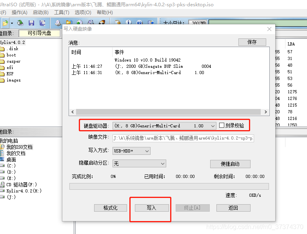307x234 pixels.
Task: Click the 可引导光盘 field
Action: coord(40,33)
